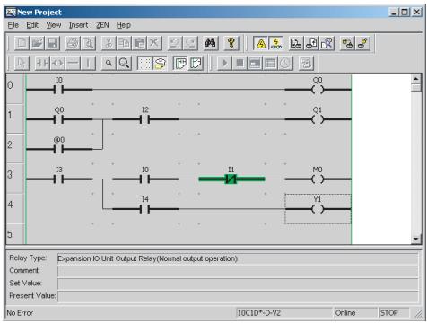This screenshot has height=323, width=427.
Task: Click the last icon in the second toolbar
Action: pos(306,63)
